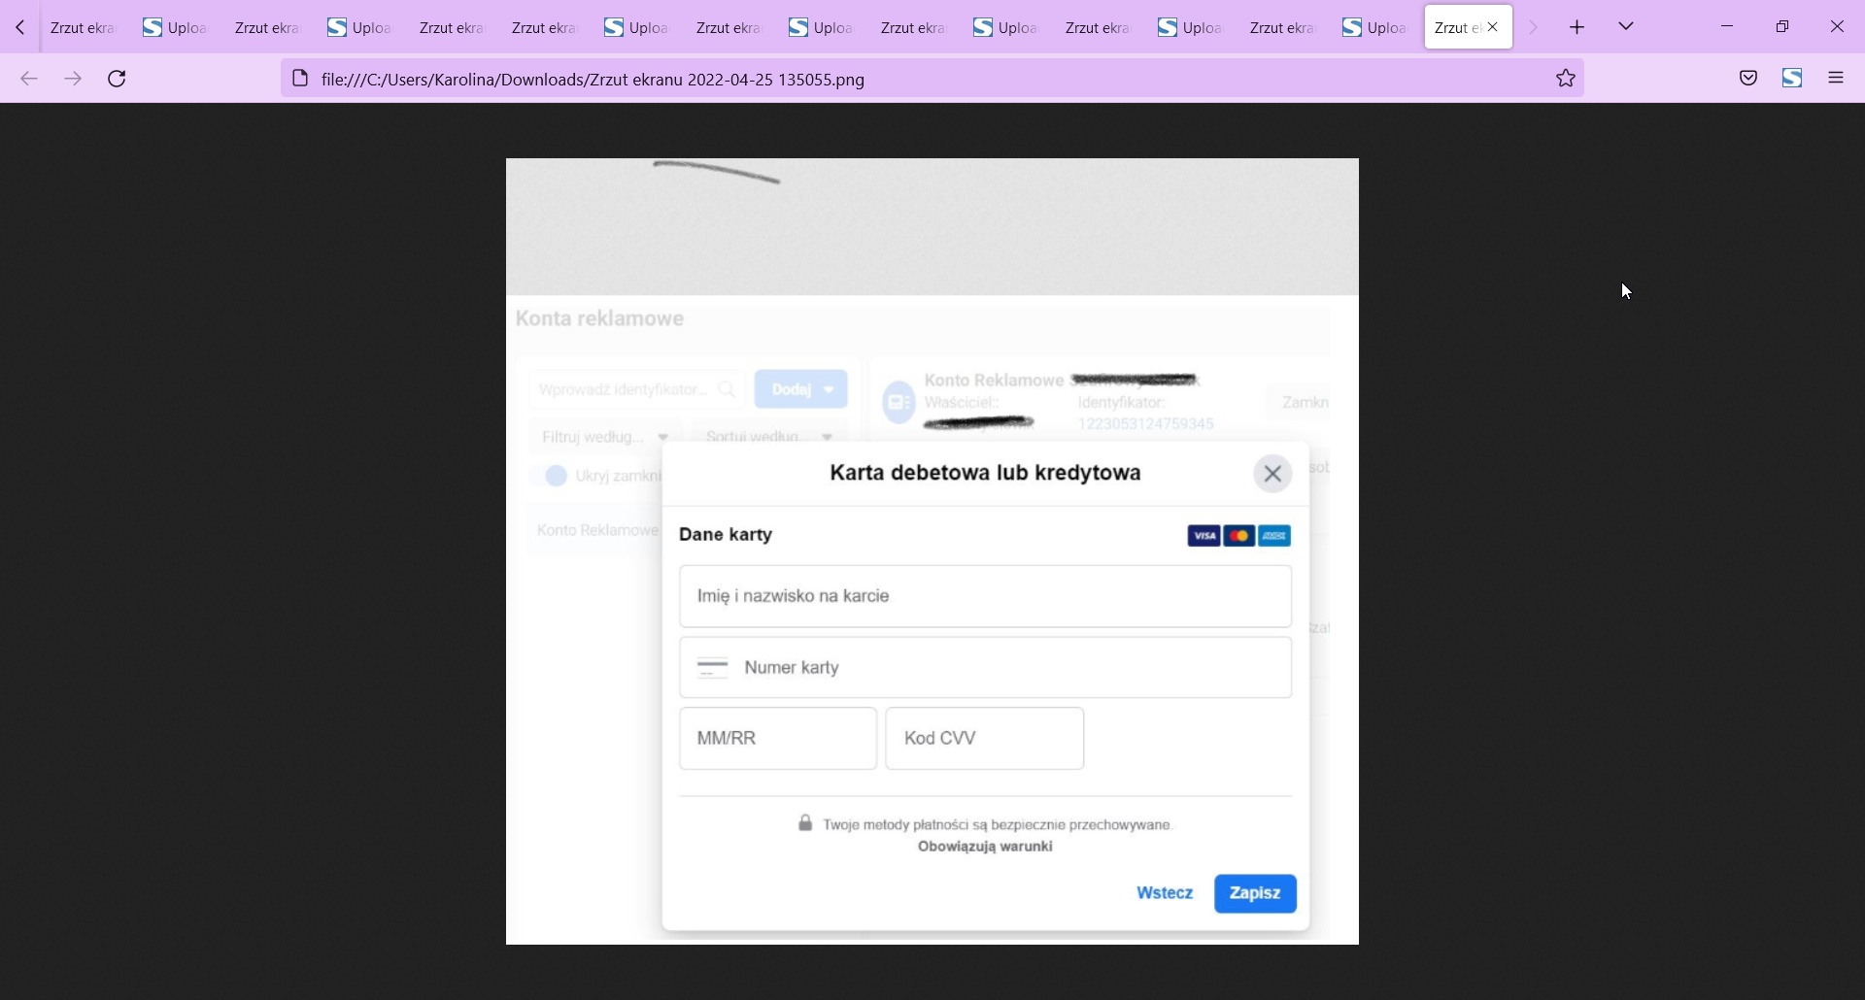
Task: Select the Konto Reklamowe entry in the account list
Action: tap(594, 530)
